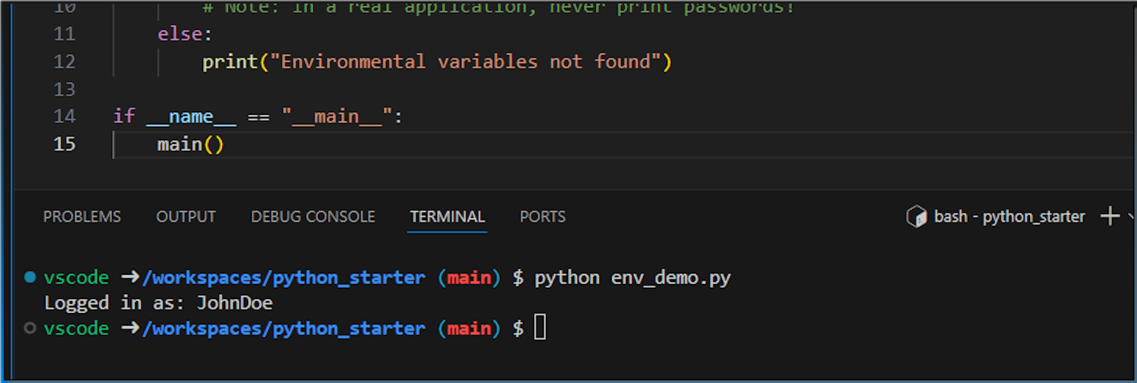Click the if keyword on line 14
1137x383 pixels.
click(124, 116)
